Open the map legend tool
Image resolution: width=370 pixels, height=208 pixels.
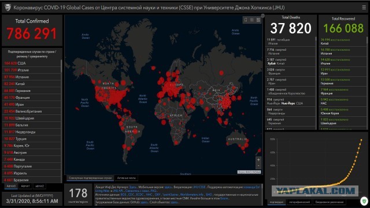(252, 20)
